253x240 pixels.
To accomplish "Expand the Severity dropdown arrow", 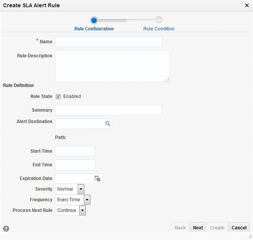I will (x=81, y=189).
